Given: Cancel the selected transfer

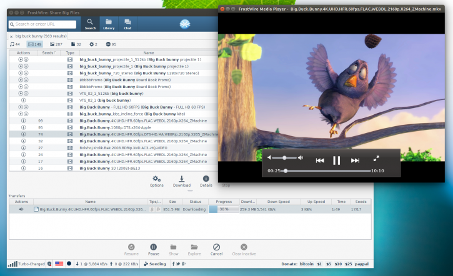Looking at the screenshot, I should pyautogui.click(x=216, y=250).
